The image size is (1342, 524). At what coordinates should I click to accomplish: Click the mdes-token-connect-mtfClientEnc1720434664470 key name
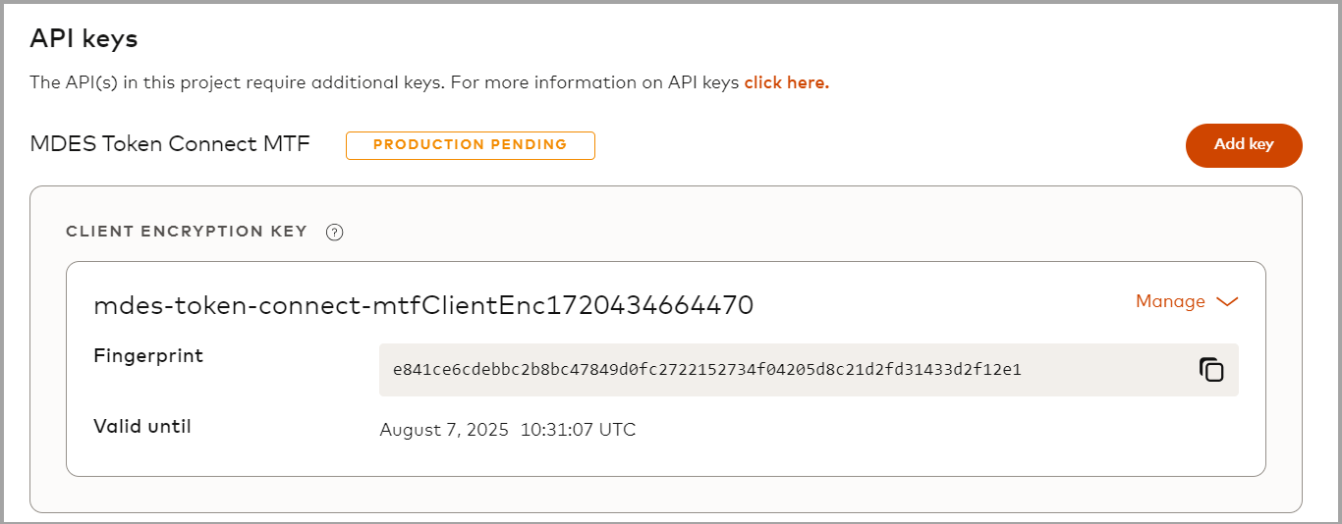[x=423, y=305]
